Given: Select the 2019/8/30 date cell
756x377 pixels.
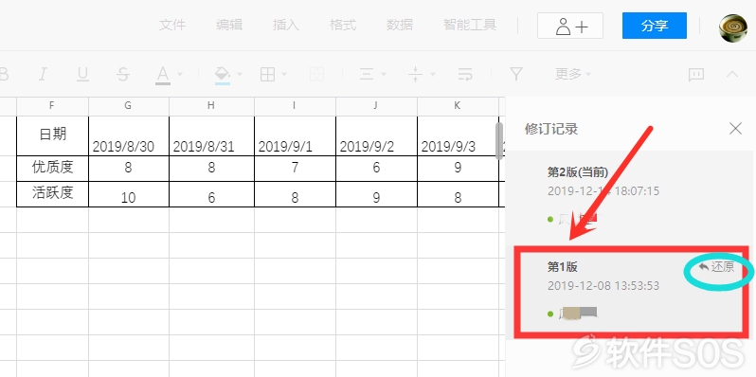Looking at the screenshot, I should pyautogui.click(x=129, y=135).
